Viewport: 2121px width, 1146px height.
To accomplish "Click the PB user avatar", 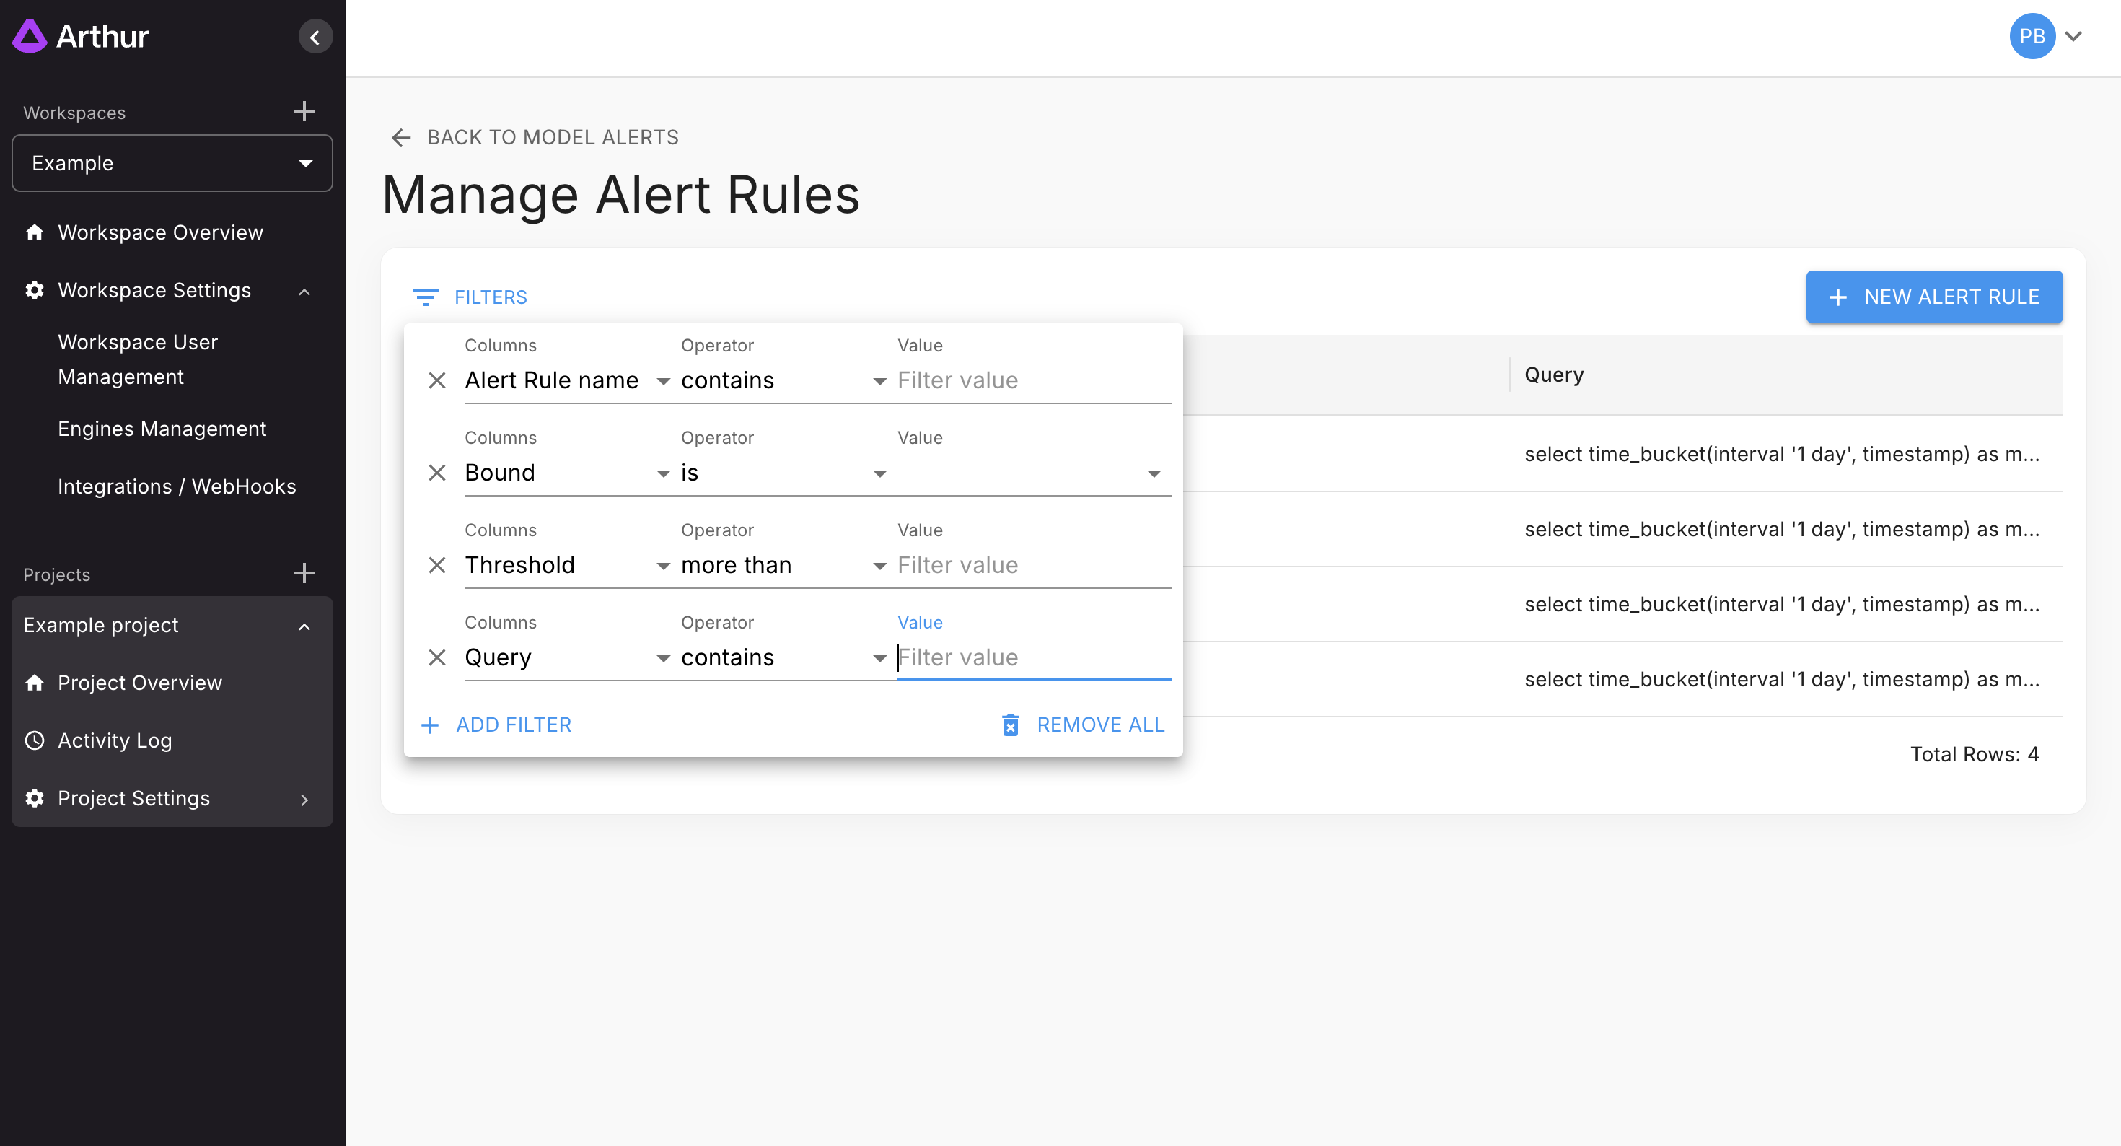I will (x=2032, y=36).
